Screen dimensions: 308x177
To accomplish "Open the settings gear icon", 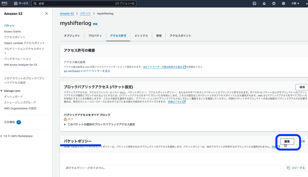I will click(283, 4).
